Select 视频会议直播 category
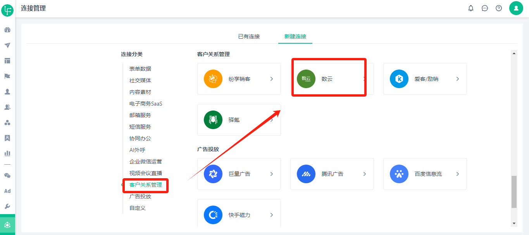This screenshot has height=235, width=529. 146,173
